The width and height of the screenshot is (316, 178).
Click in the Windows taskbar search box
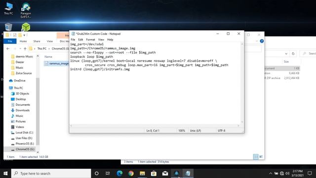51,174
